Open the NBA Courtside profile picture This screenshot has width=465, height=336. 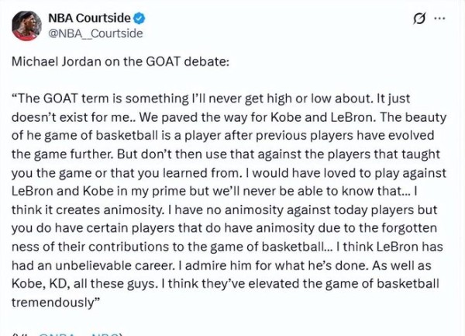[x=26, y=26]
